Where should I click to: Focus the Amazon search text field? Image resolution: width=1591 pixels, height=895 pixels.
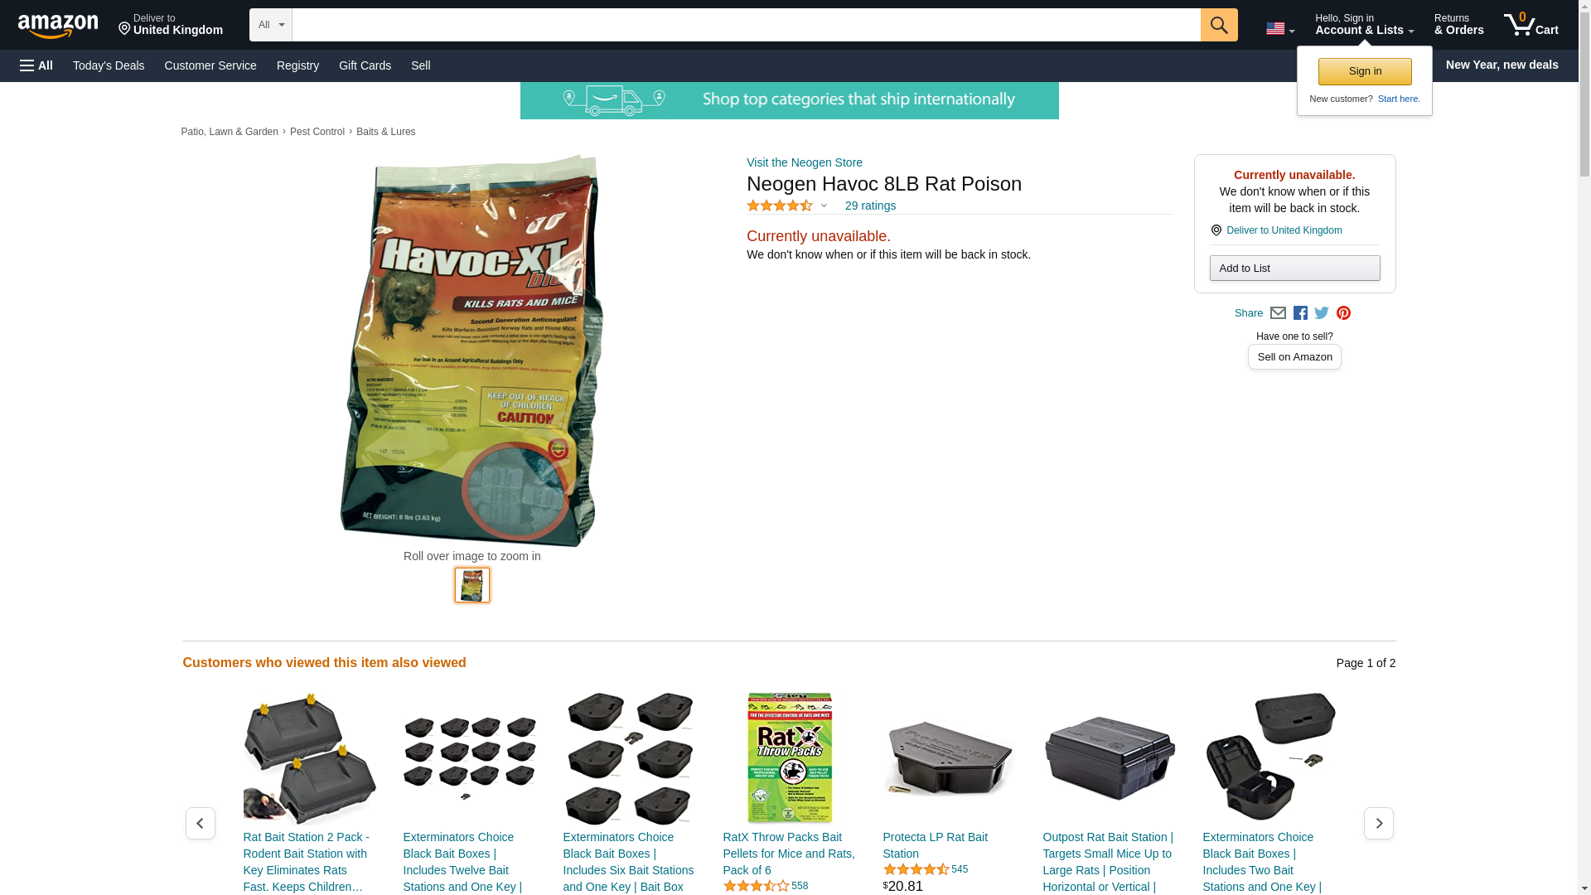point(746,25)
